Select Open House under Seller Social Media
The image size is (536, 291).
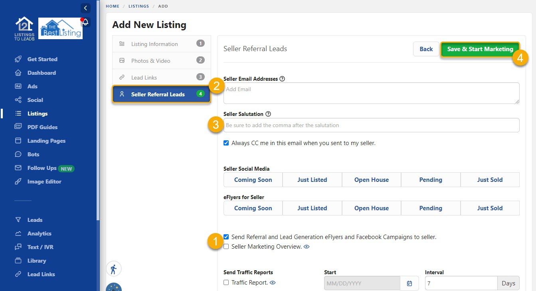point(371,179)
